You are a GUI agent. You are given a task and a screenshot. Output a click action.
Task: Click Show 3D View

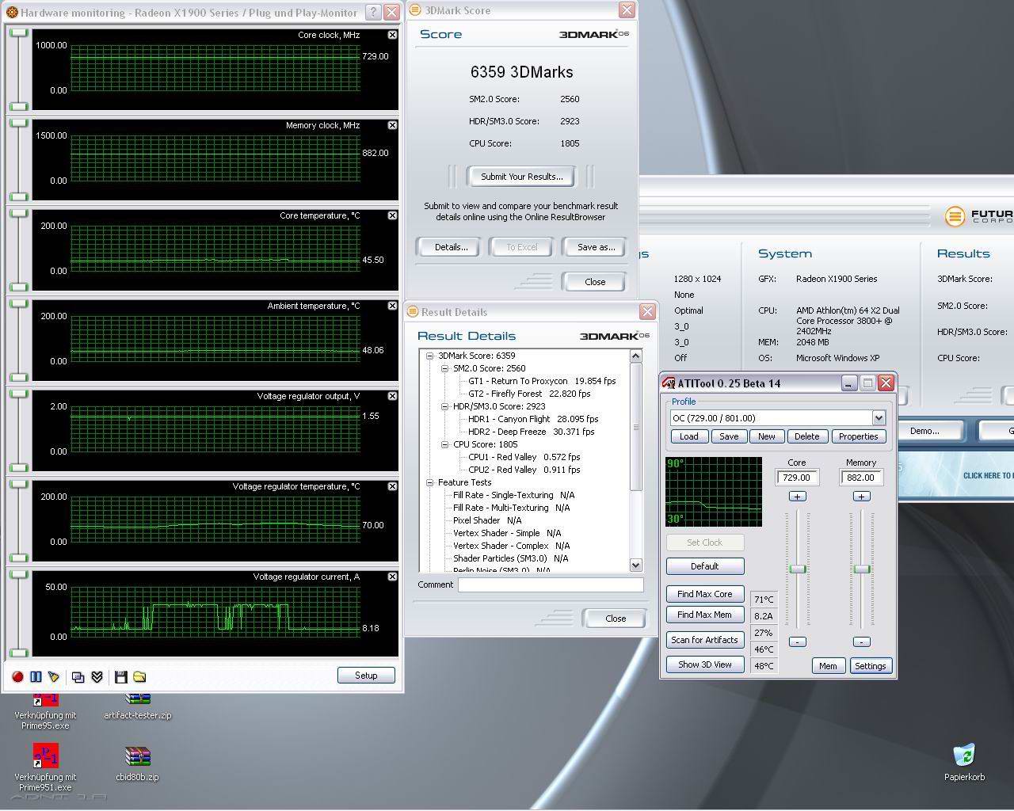click(704, 664)
